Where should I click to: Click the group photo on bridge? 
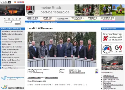(62, 49)
